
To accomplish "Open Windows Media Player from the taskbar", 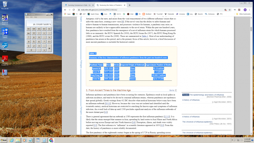I will 24,140.
